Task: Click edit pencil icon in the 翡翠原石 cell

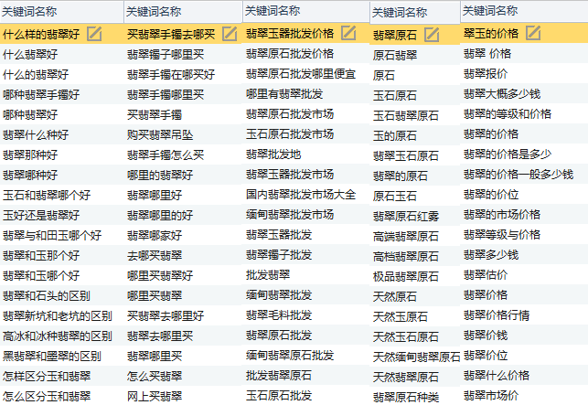Action: tap(432, 35)
